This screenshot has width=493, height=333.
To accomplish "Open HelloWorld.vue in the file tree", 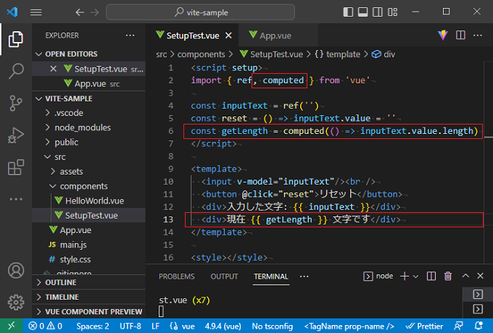I will 88,201.
